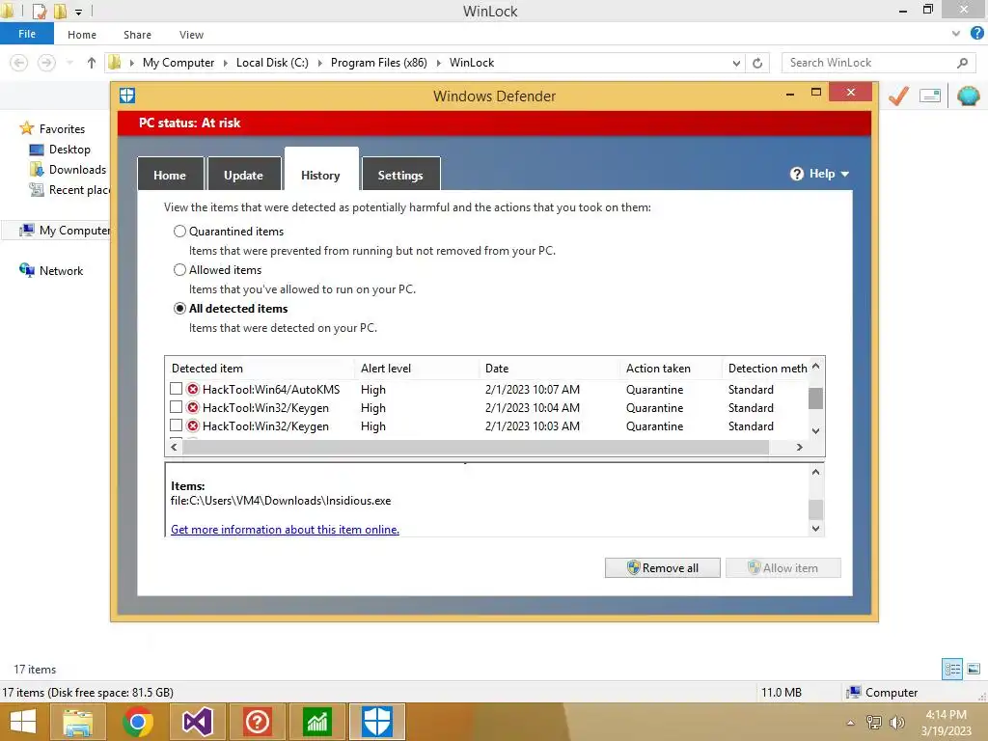Go forward in Explorer navigation
Viewport: 988px width, 741px height.
[x=46, y=63]
